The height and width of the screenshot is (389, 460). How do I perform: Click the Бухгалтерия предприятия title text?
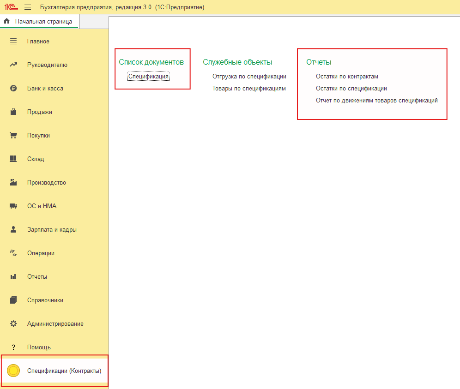(x=122, y=7)
